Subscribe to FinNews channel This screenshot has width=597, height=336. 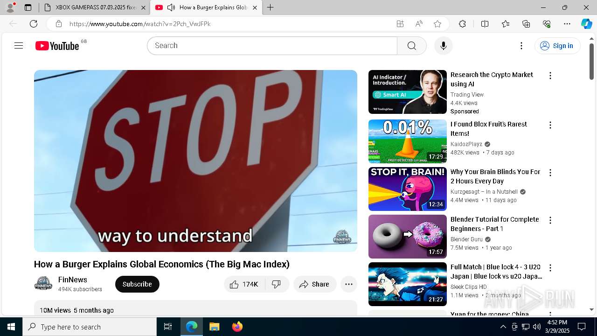click(x=137, y=284)
